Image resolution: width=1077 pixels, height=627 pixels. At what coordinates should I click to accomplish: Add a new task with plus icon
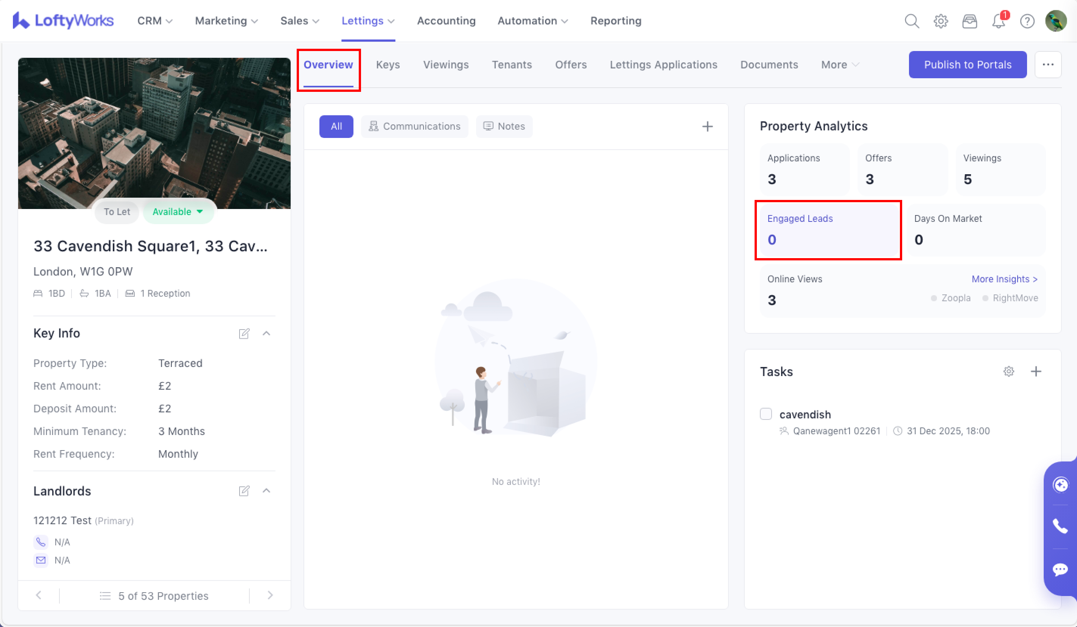[1036, 372]
